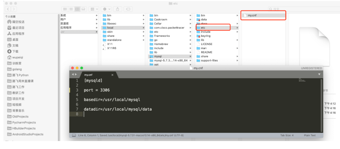The image size is (340, 149).
Task: Change Tab Size: 4 in status bar
Action: point(287,135)
